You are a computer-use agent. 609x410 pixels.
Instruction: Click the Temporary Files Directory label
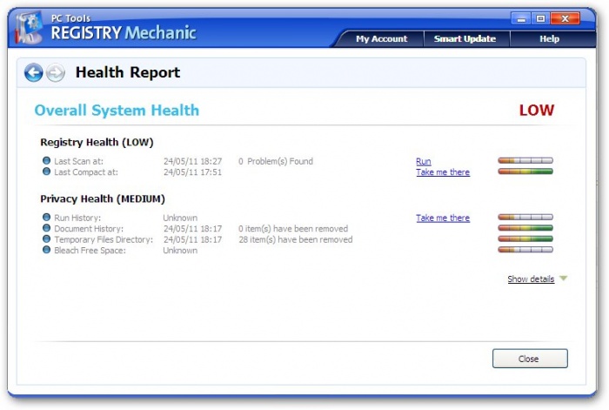pos(104,239)
